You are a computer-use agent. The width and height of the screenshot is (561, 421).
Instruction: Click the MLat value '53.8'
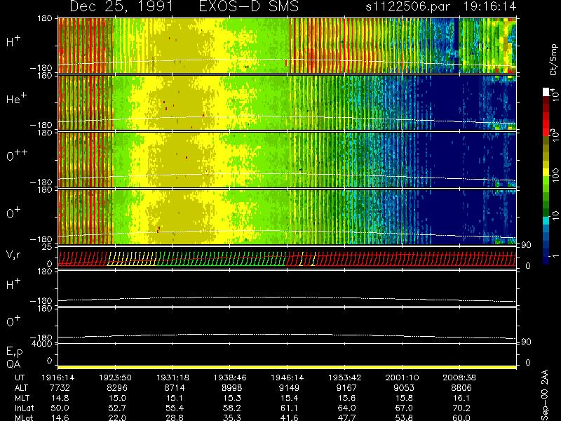(x=404, y=417)
